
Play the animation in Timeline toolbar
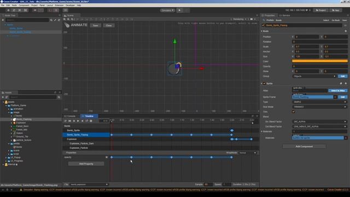[78, 121]
